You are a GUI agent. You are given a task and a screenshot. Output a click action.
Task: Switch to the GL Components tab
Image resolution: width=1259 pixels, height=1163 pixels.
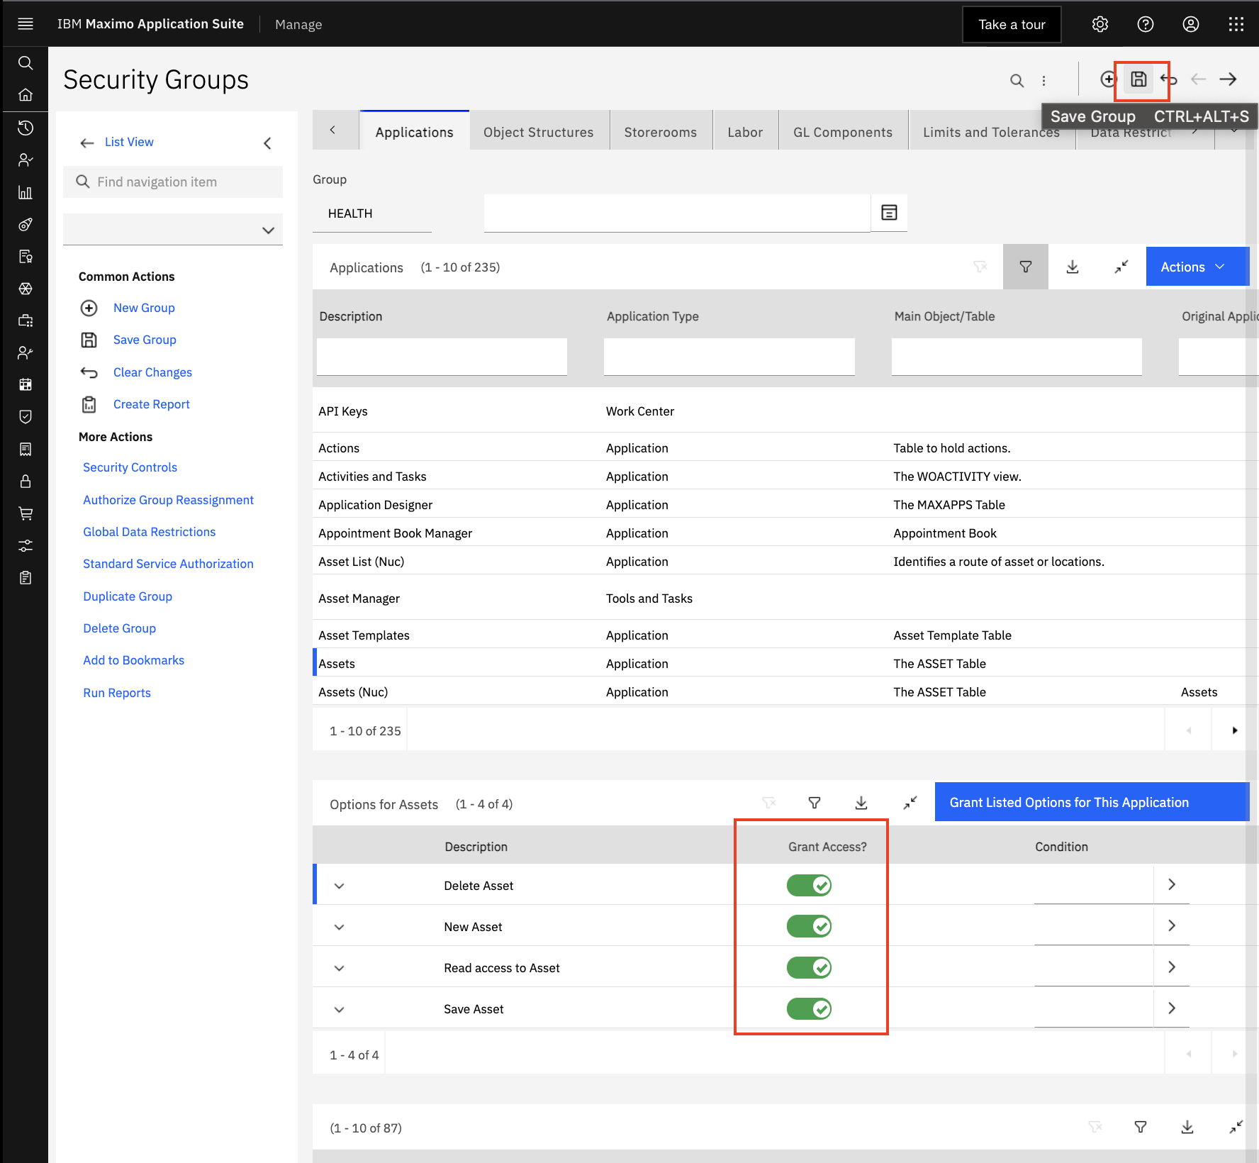coord(843,132)
